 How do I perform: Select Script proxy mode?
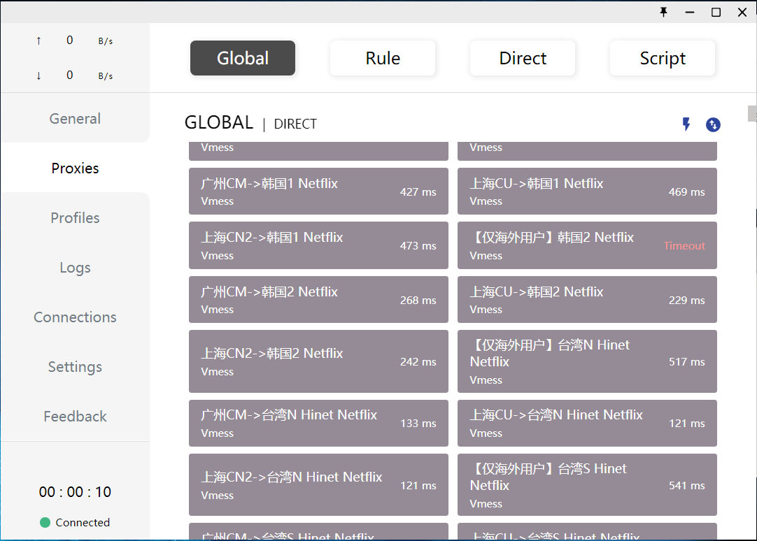(x=663, y=58)
